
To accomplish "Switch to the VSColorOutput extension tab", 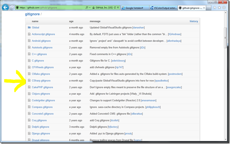I will pos(163,8).
